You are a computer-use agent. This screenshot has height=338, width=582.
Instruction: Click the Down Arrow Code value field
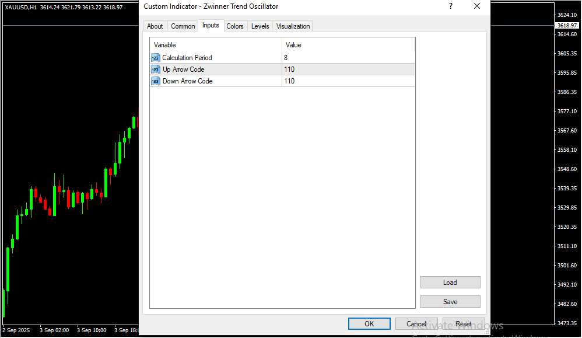[x=348, y=81]
